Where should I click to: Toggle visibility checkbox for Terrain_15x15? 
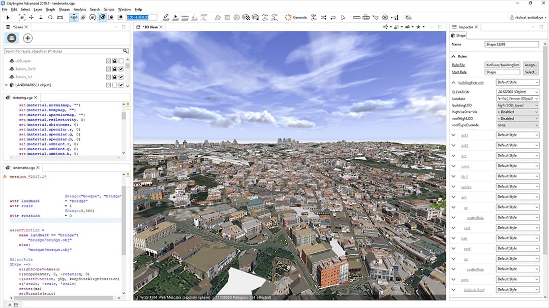tap(121, 69)
